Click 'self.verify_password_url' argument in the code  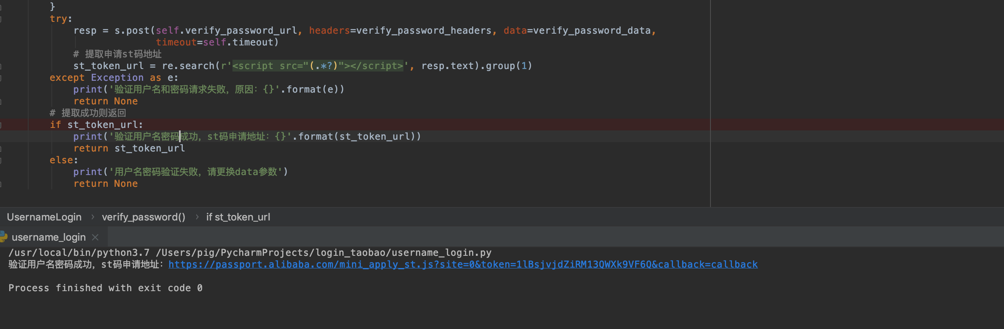tap(227, 31)
